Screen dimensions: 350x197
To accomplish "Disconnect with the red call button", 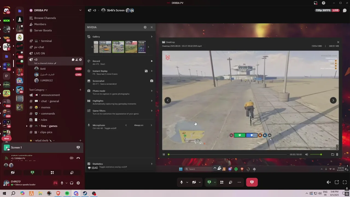I will (x=252, y=182).
